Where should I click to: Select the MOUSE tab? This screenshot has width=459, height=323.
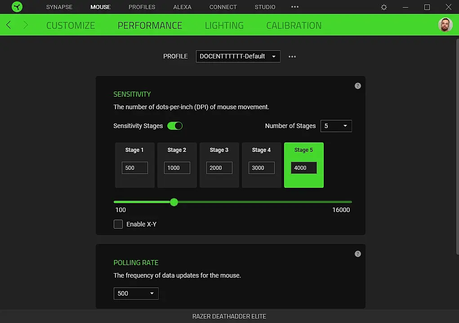(100, 7)
